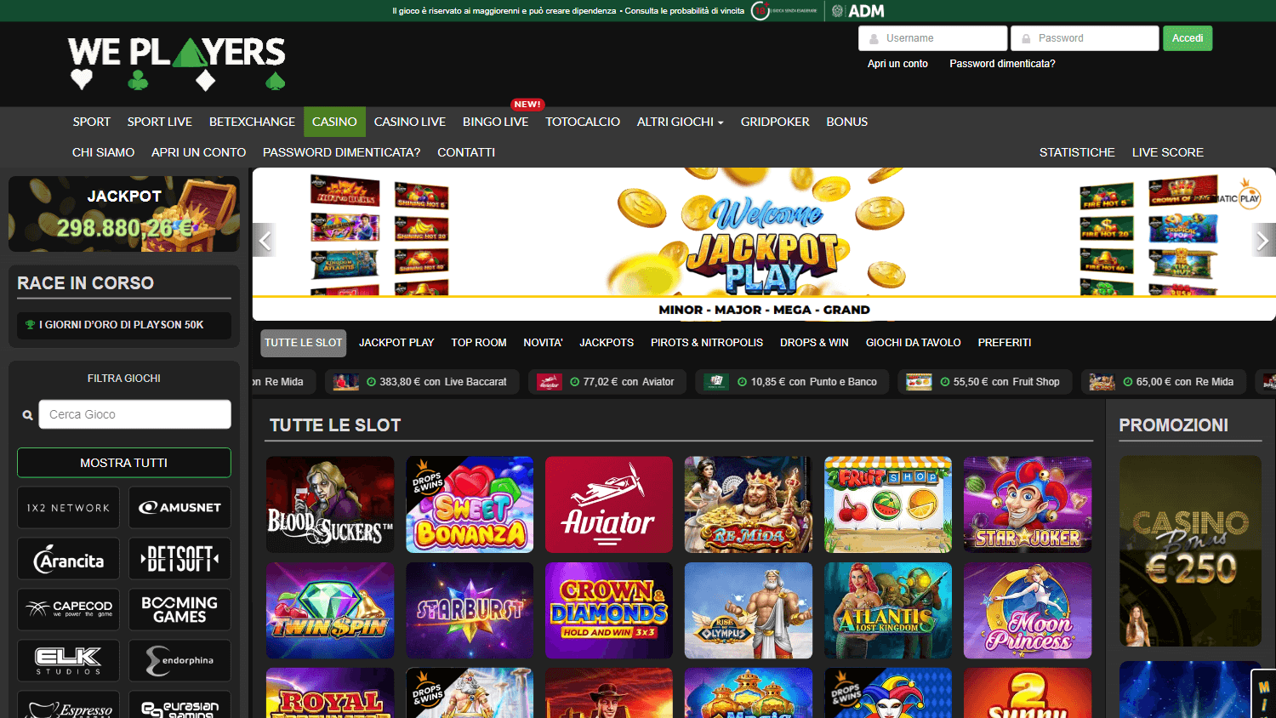Expand the Altri Giochi dropdown menu
The height and width of the screenshot is (718, 1276).
[680, 122]
